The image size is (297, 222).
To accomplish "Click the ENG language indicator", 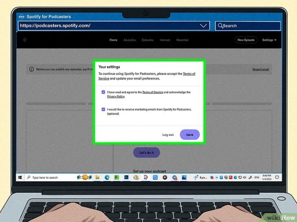I will click(257, 178).
